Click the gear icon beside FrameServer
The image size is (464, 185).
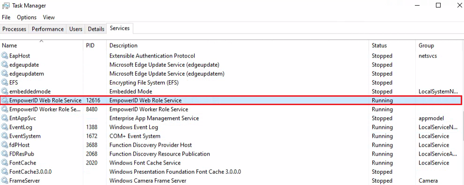pos(5,181)
